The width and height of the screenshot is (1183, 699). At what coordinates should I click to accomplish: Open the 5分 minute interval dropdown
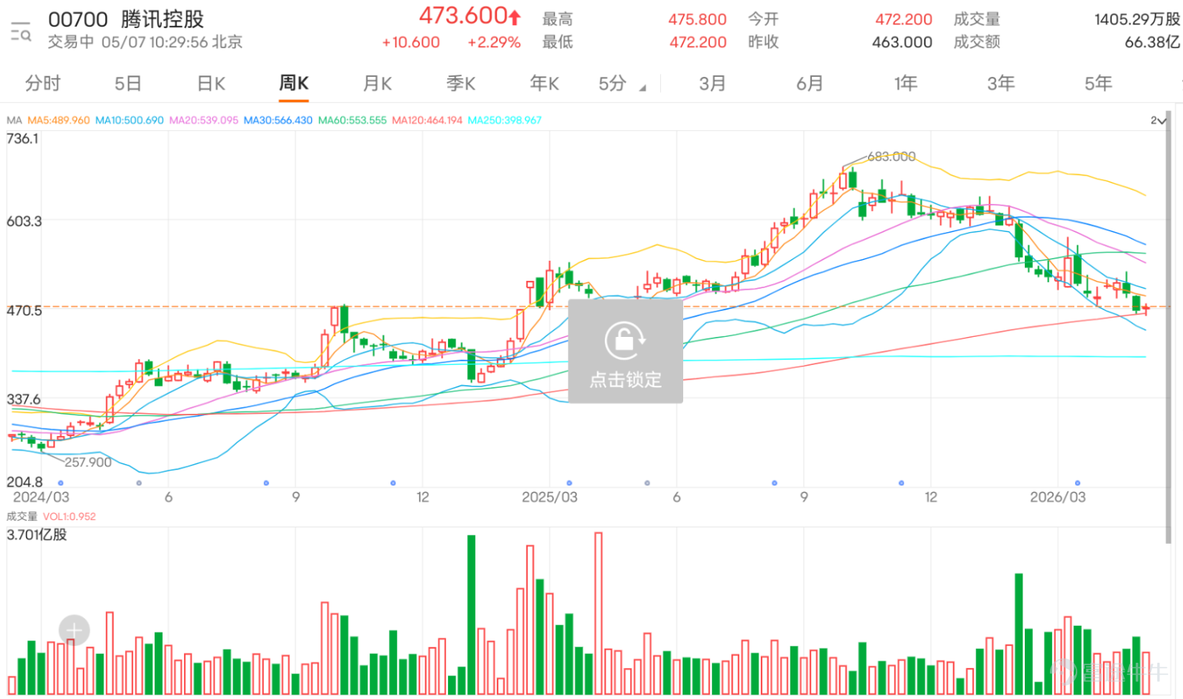coord(622,83)
